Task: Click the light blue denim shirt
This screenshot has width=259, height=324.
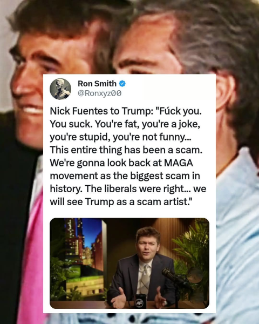Action: tap(237, 238)
